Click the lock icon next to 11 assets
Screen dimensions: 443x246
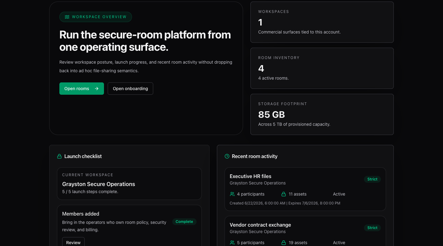coord(284,194)
